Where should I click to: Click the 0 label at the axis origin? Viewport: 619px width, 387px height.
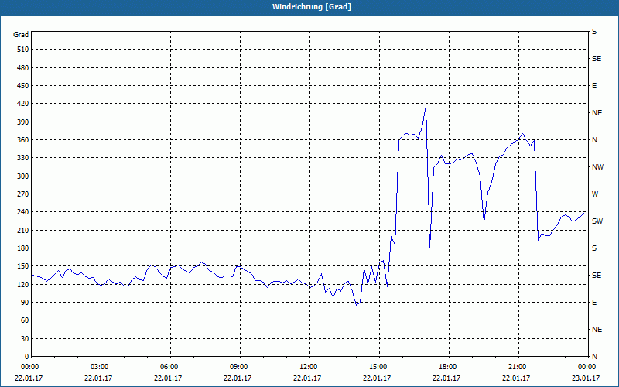point(26,357)
